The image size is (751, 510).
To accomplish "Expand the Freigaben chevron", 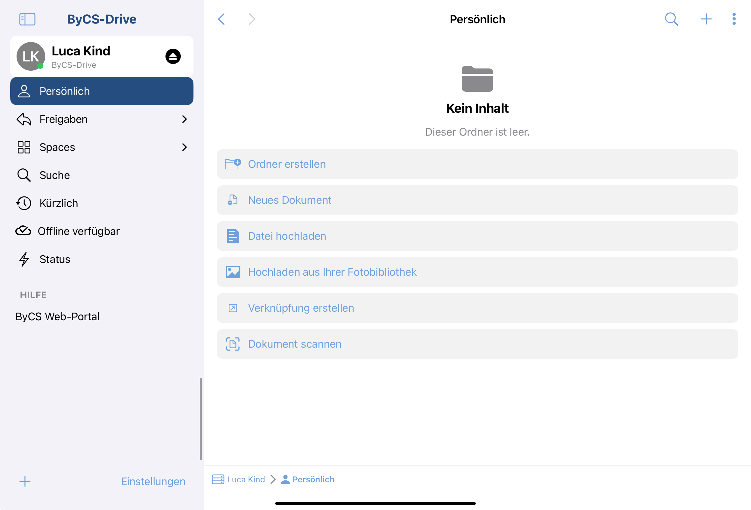I will [184, 119].
